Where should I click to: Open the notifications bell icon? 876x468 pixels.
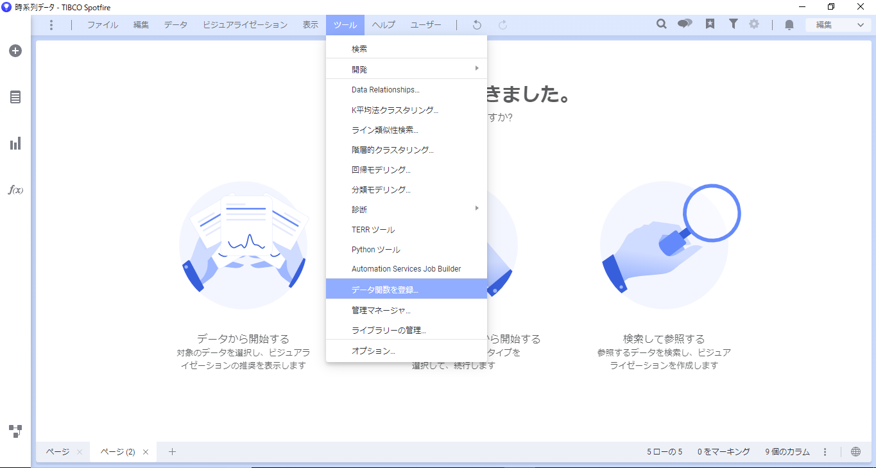click(789, 25)
